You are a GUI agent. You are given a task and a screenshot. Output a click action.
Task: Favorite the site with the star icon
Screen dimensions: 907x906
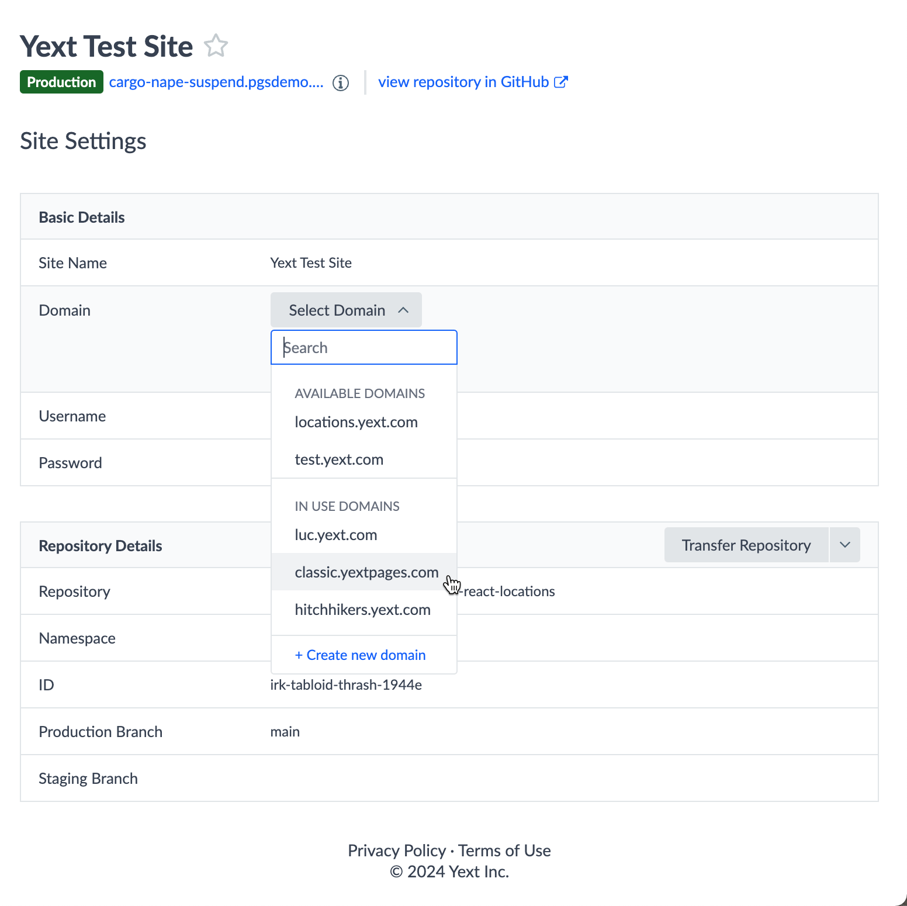[x=216, y=46]
